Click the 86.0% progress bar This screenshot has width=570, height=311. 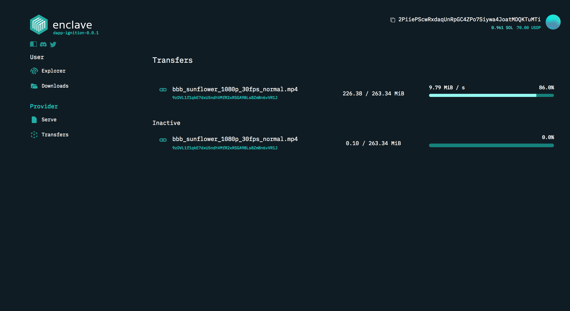coord(491,95)
